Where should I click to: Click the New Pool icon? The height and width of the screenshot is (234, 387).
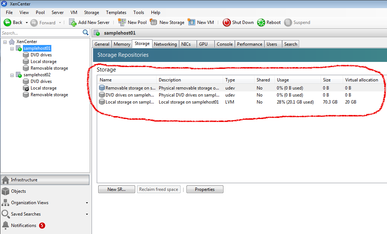coord(121,22)
